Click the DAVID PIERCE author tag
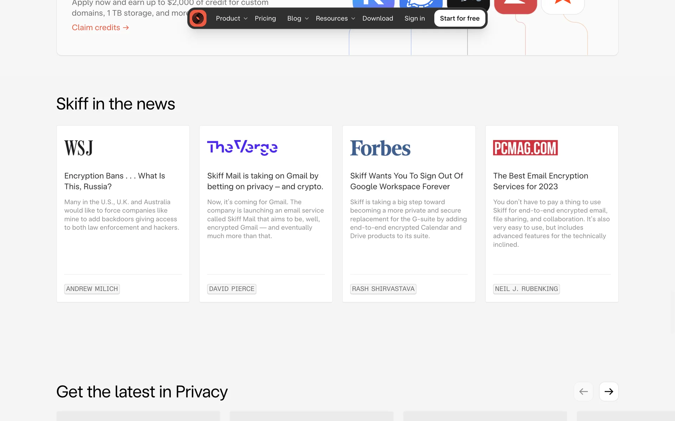Image resolution: width=675 pixels, height=421 pixels. [231, 289]
